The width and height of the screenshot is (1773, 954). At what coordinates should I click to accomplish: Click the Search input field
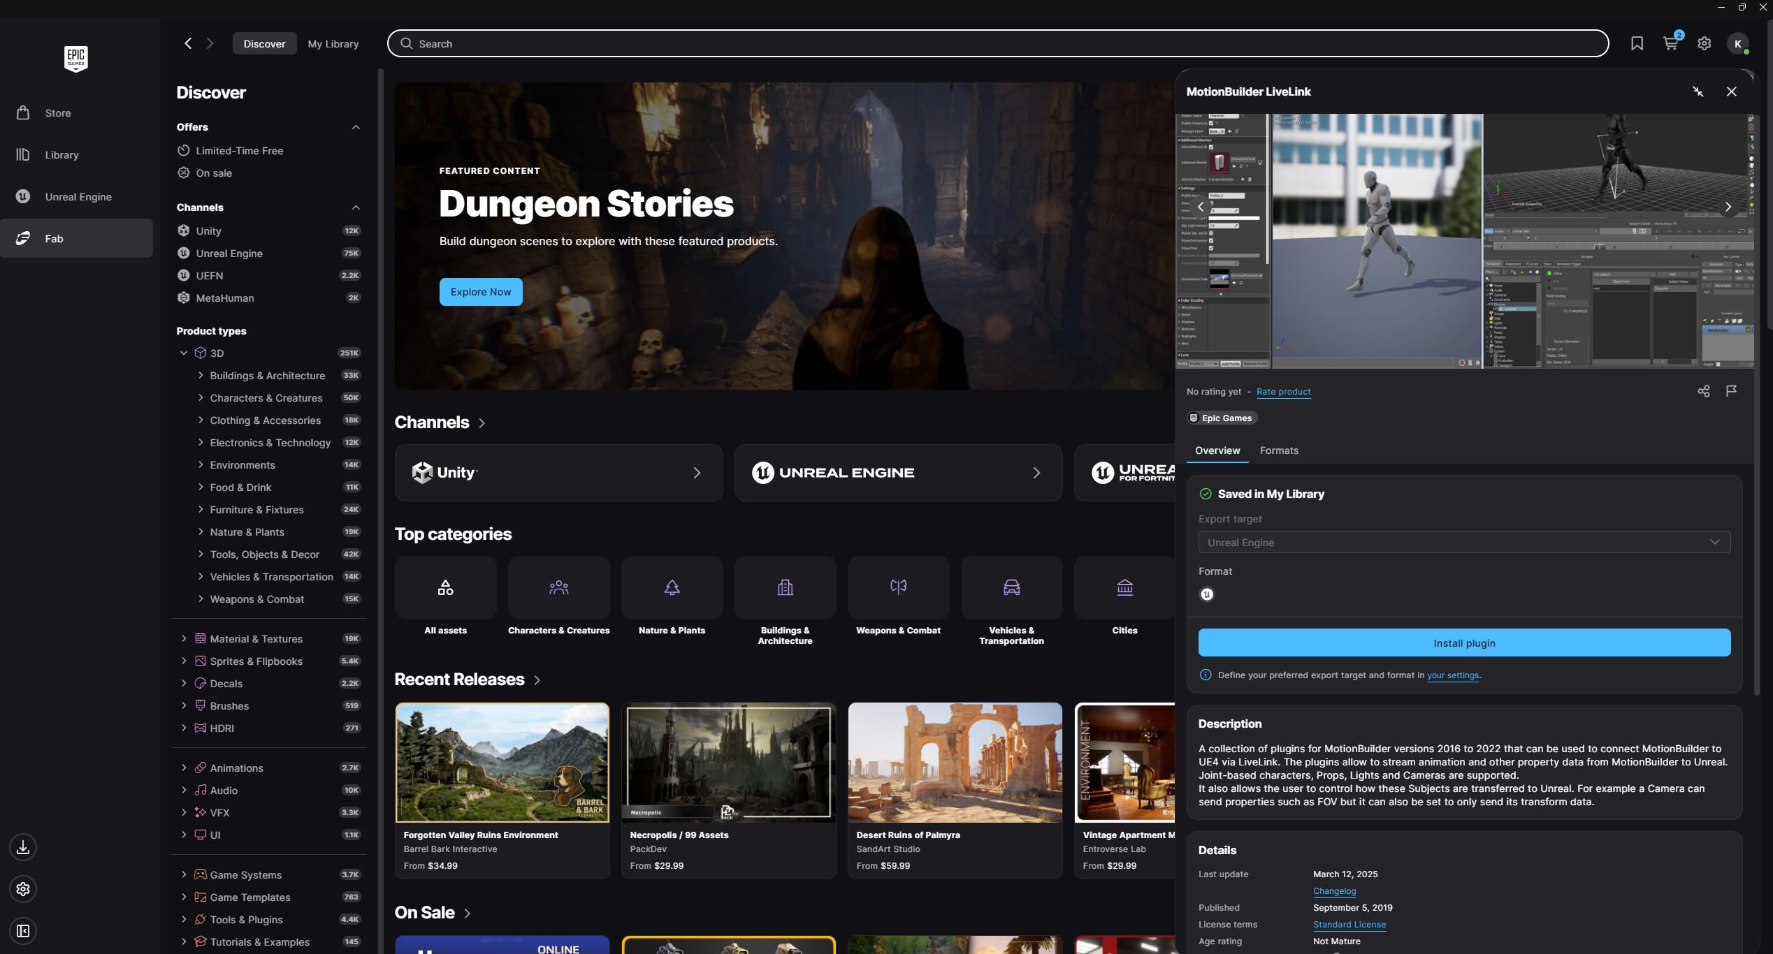click(x=997, y=43)
